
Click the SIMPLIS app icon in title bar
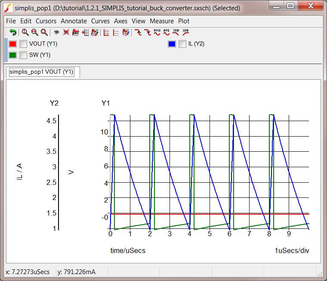[8, 8]
